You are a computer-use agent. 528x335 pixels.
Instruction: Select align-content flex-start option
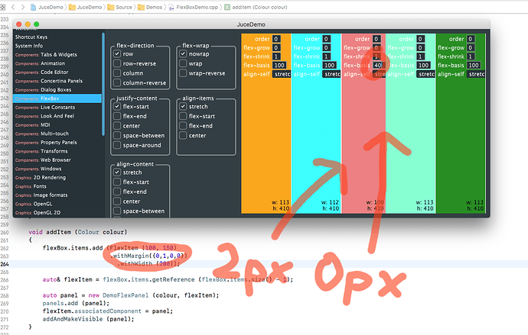pos(132,182)
